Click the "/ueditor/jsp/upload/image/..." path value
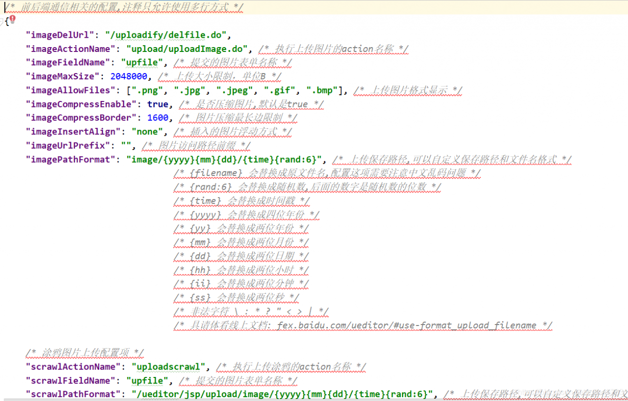The image size is (628, 401). click(x=282, y=394)
